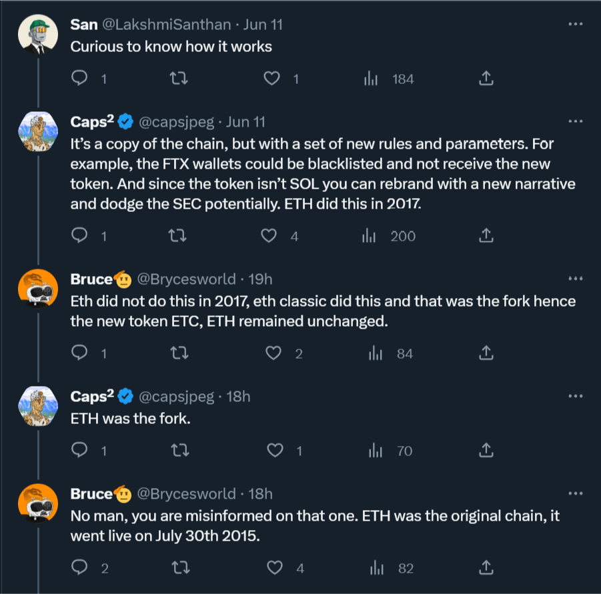Open three-dot menu on Caps² Jun 11 tweet
This screenshot has height=594, width=601.
tap(576, 121)
